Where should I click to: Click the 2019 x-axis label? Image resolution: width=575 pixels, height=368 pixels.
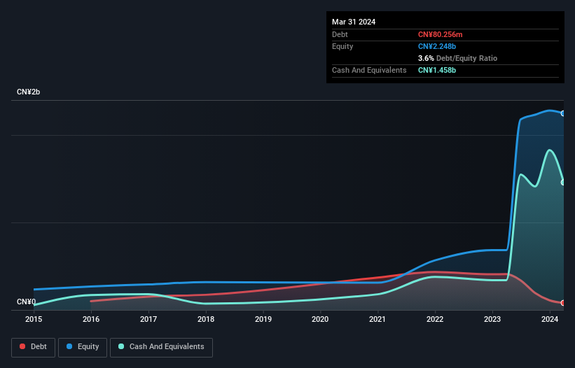point(263,319)
